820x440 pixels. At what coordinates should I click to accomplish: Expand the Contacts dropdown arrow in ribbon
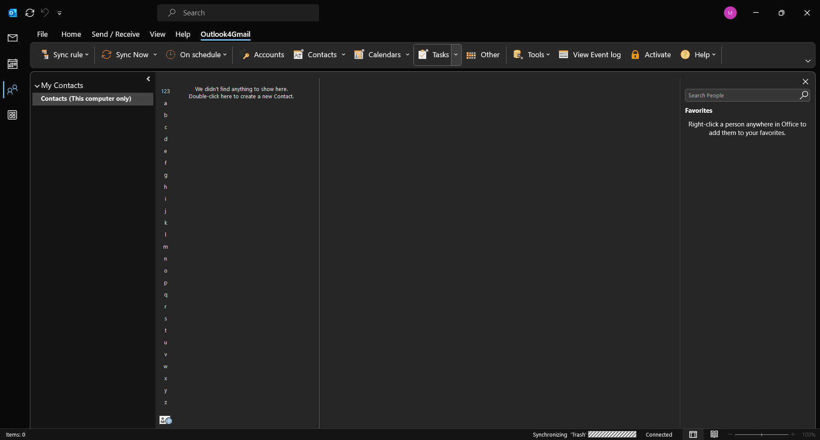343,55
